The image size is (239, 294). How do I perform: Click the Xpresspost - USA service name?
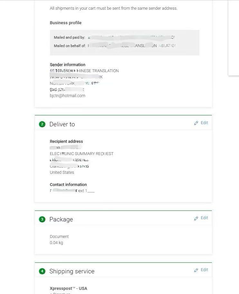68,289
